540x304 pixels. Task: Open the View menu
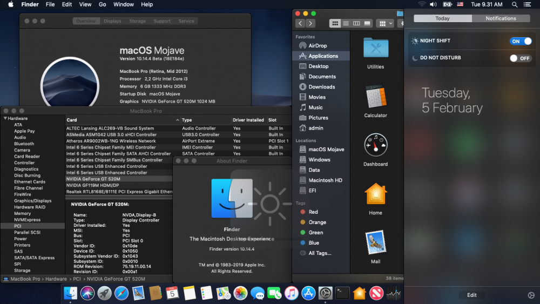point(85,4)
